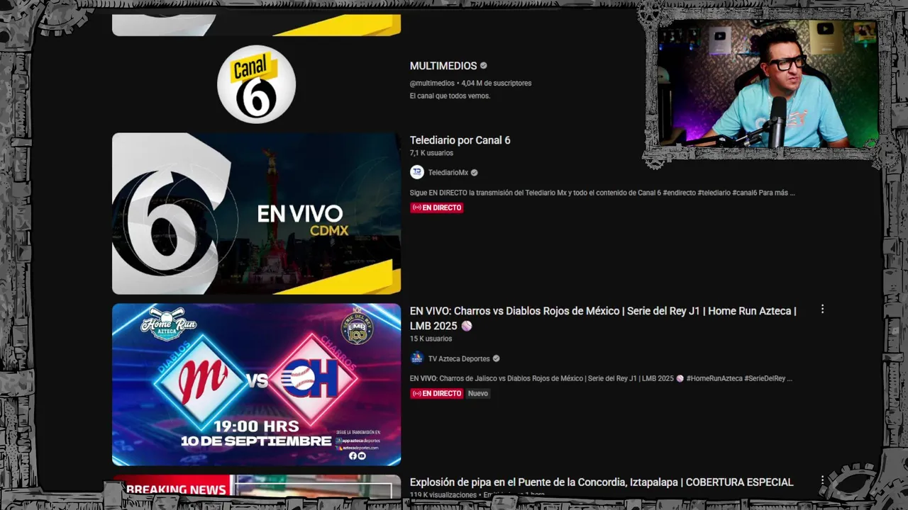908x510 pixels.
Task: Click the @multimedios handle text
Action: point(432,83)
